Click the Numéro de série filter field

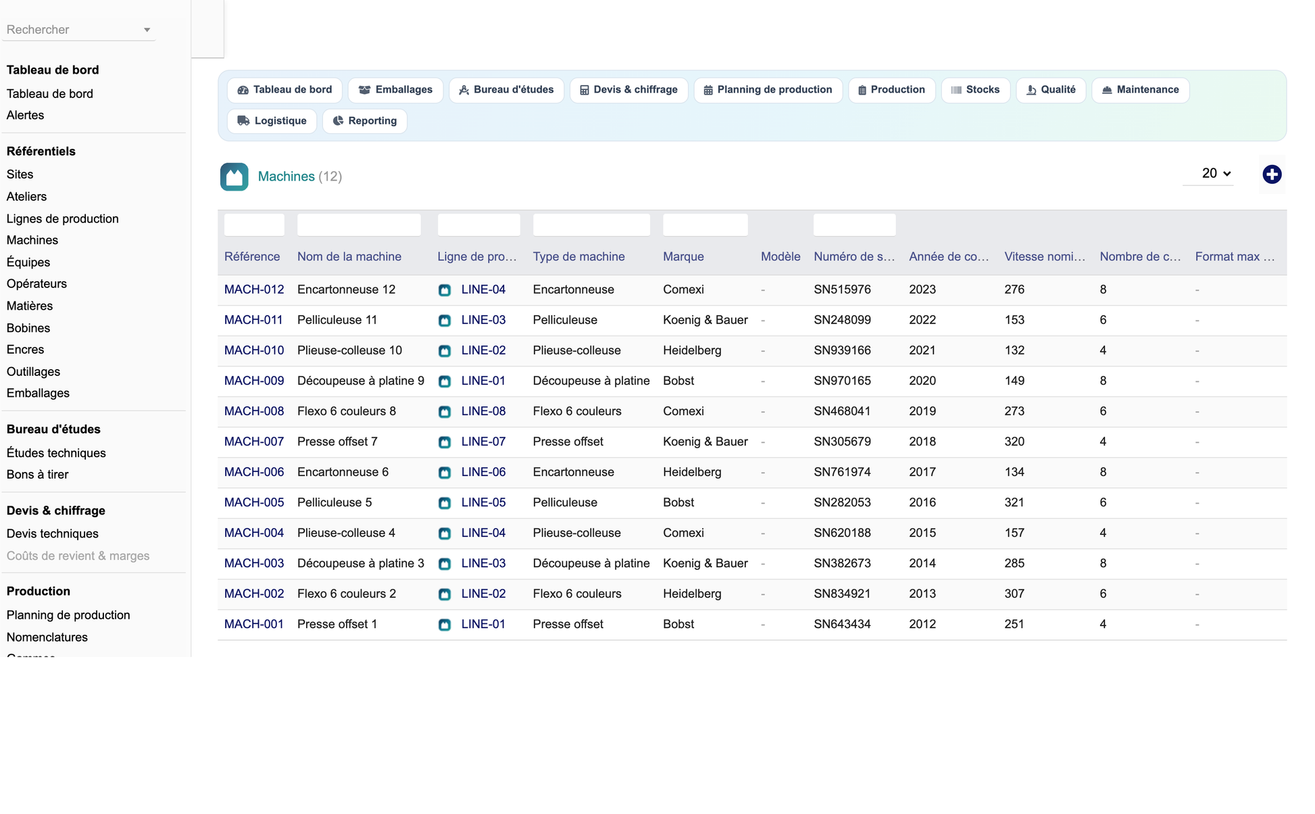coord(854,224)
